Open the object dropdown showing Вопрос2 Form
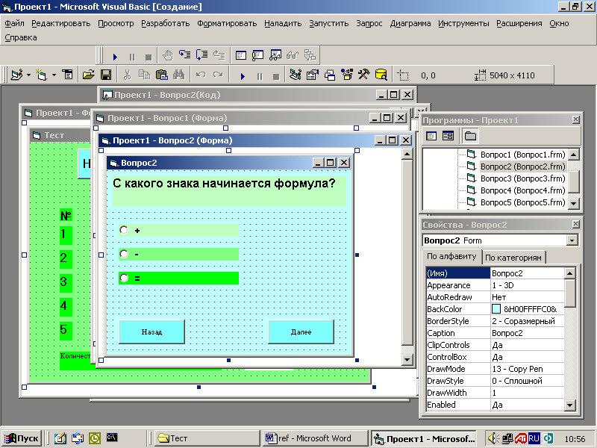The width and height of the screenshot is (597, 448). click(x=572, y=240)
